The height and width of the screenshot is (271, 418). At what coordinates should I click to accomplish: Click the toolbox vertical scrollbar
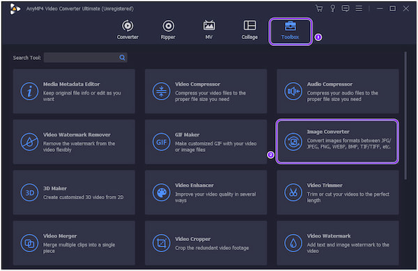[x=405, y=116]
